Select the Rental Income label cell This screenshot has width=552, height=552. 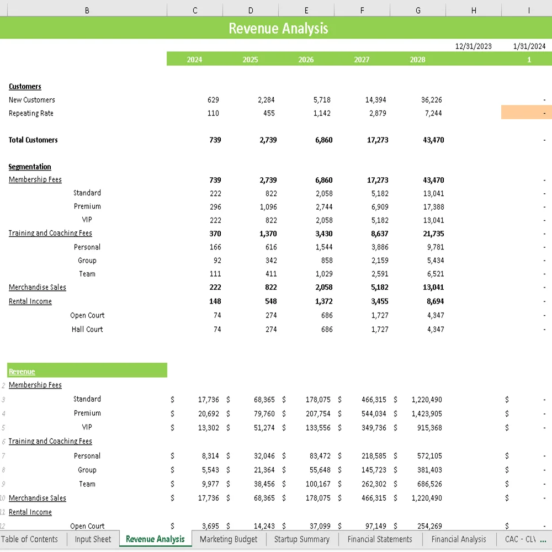click(x=30, y=301)
